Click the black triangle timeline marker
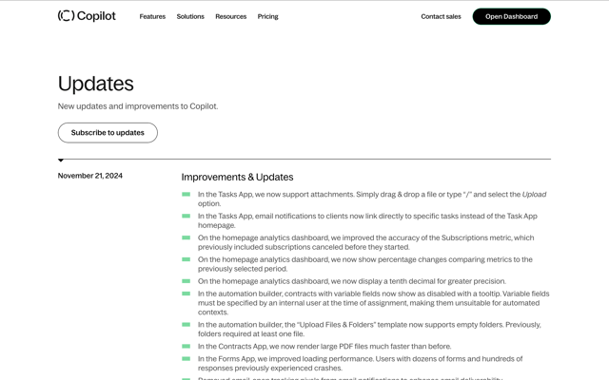The width and height of the screenshot is (609, 380). (x=61, y=161)
